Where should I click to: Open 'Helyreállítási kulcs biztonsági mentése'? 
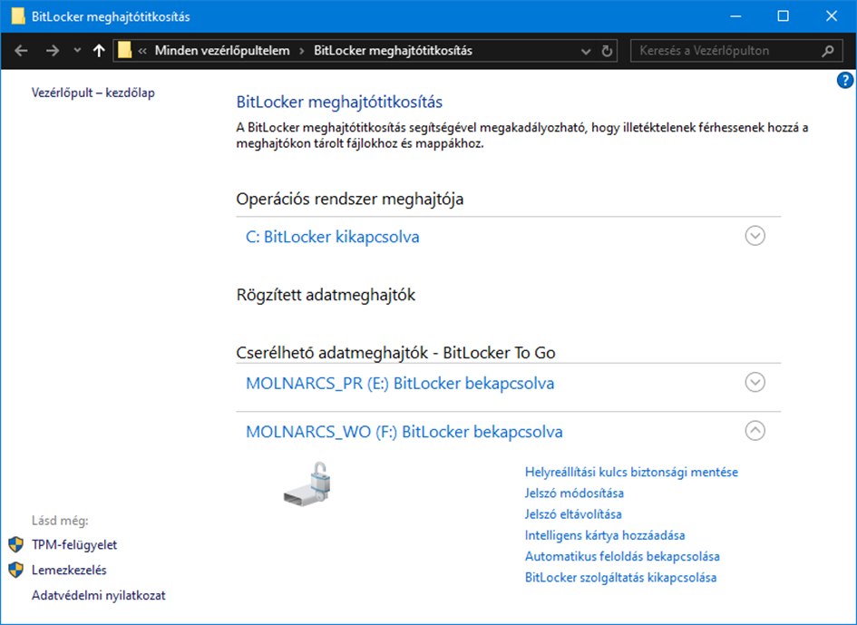pyautogui.click(x=631, y=472)
